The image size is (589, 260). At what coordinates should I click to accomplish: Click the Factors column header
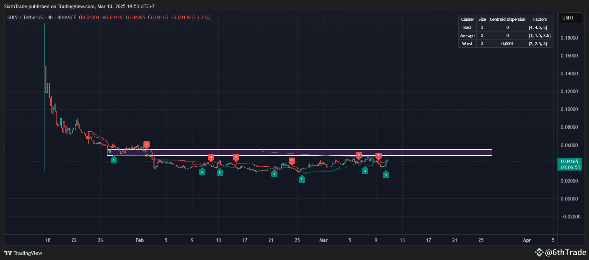(x=540, y=19)
